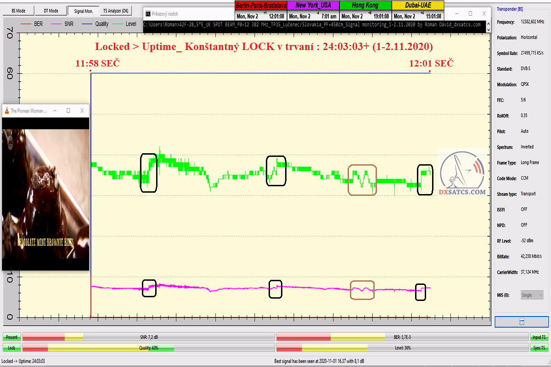Close the VLC Pioneer Woman window
Screen dimensions: 551x367
pyautogui.click(x=82, y=111)
